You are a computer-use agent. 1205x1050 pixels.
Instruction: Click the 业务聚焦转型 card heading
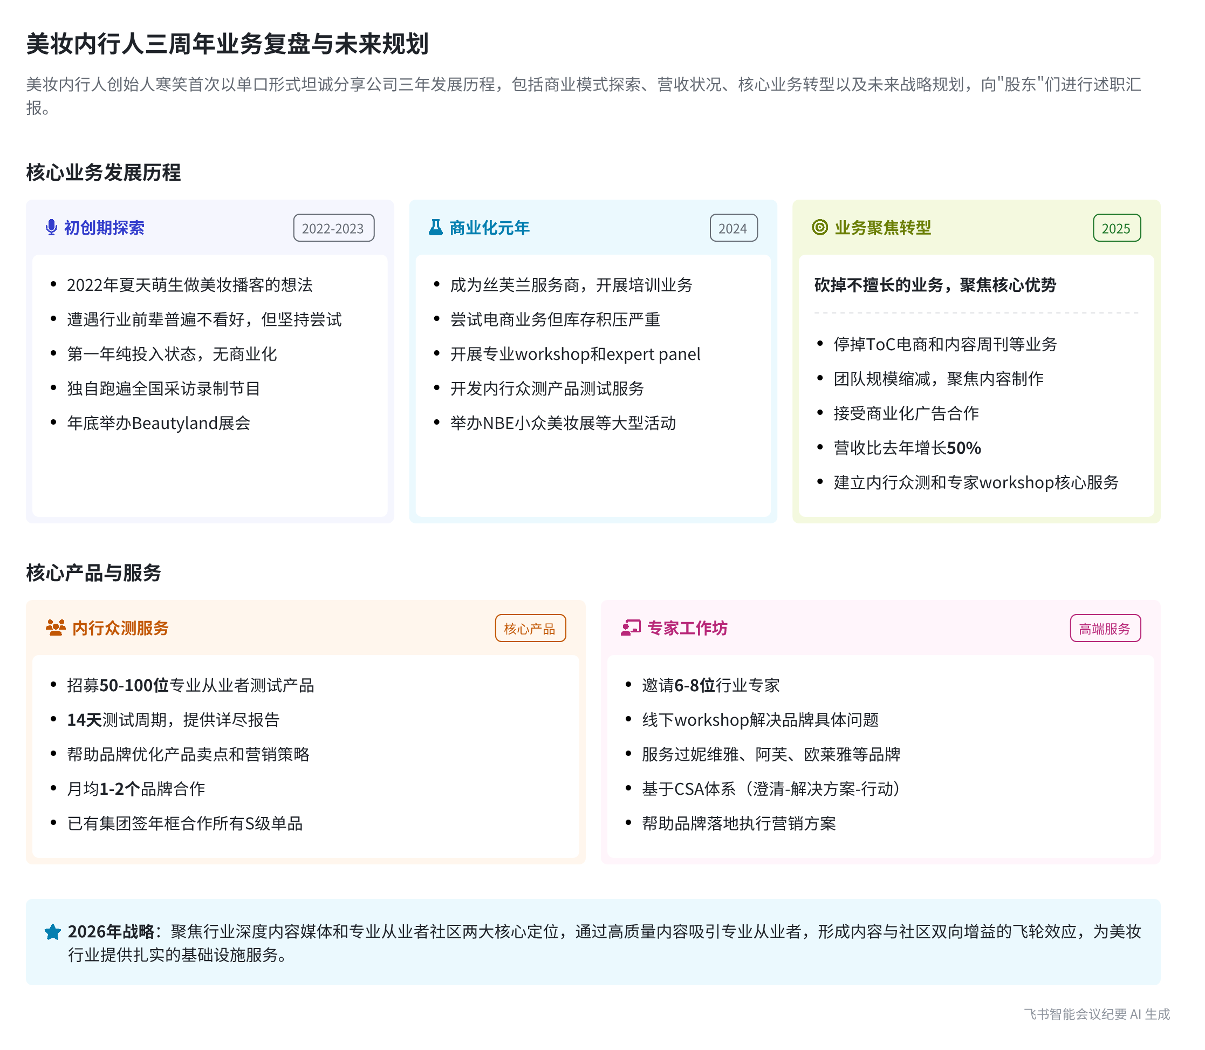[883, 228]
